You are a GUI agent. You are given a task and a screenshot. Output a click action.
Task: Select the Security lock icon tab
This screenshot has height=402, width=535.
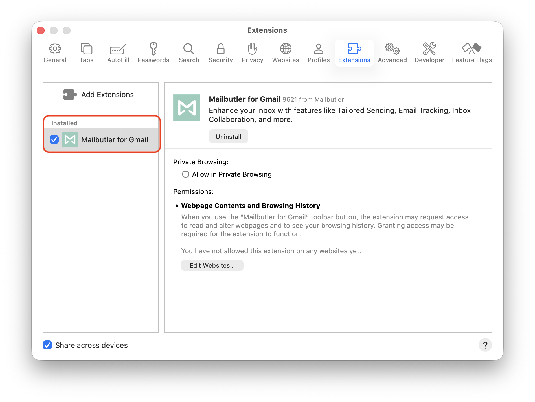tap(220, 53)
